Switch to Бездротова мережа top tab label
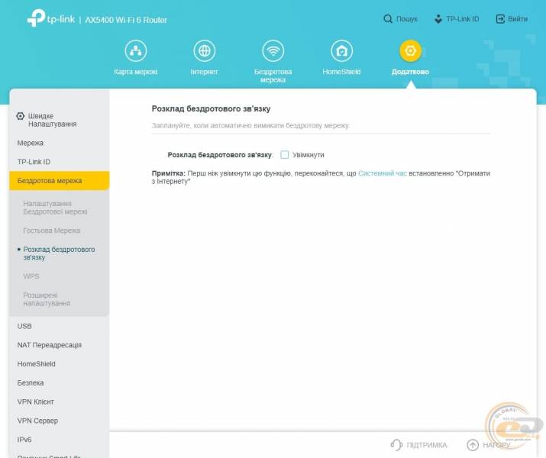This screenshot has height=458, width=546. [273, 76]
